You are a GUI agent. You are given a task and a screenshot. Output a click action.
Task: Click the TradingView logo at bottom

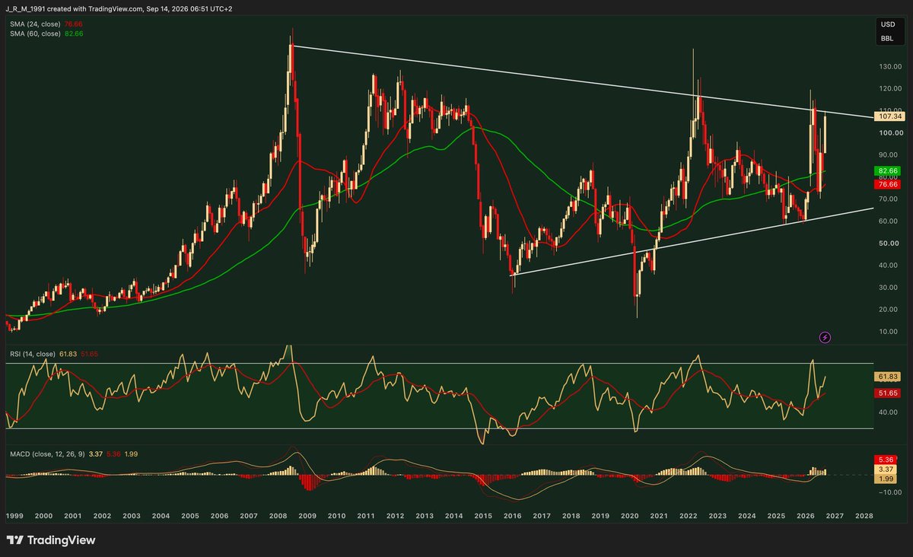51,540
